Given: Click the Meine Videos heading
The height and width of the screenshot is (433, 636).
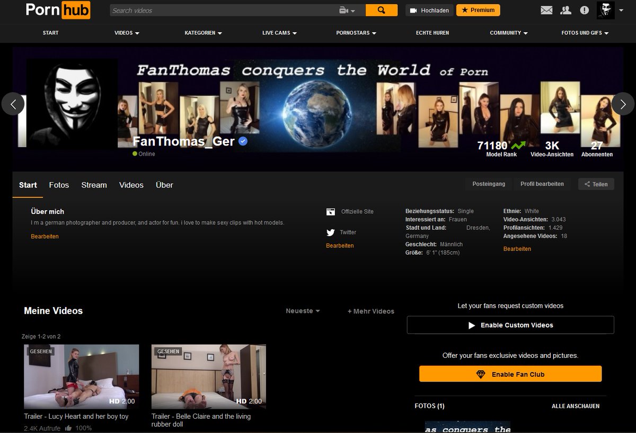Looking at the screenshot, I should (53, 311).
